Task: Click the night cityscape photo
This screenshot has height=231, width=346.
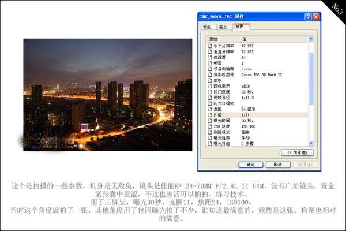Action: tap(107, 95)
